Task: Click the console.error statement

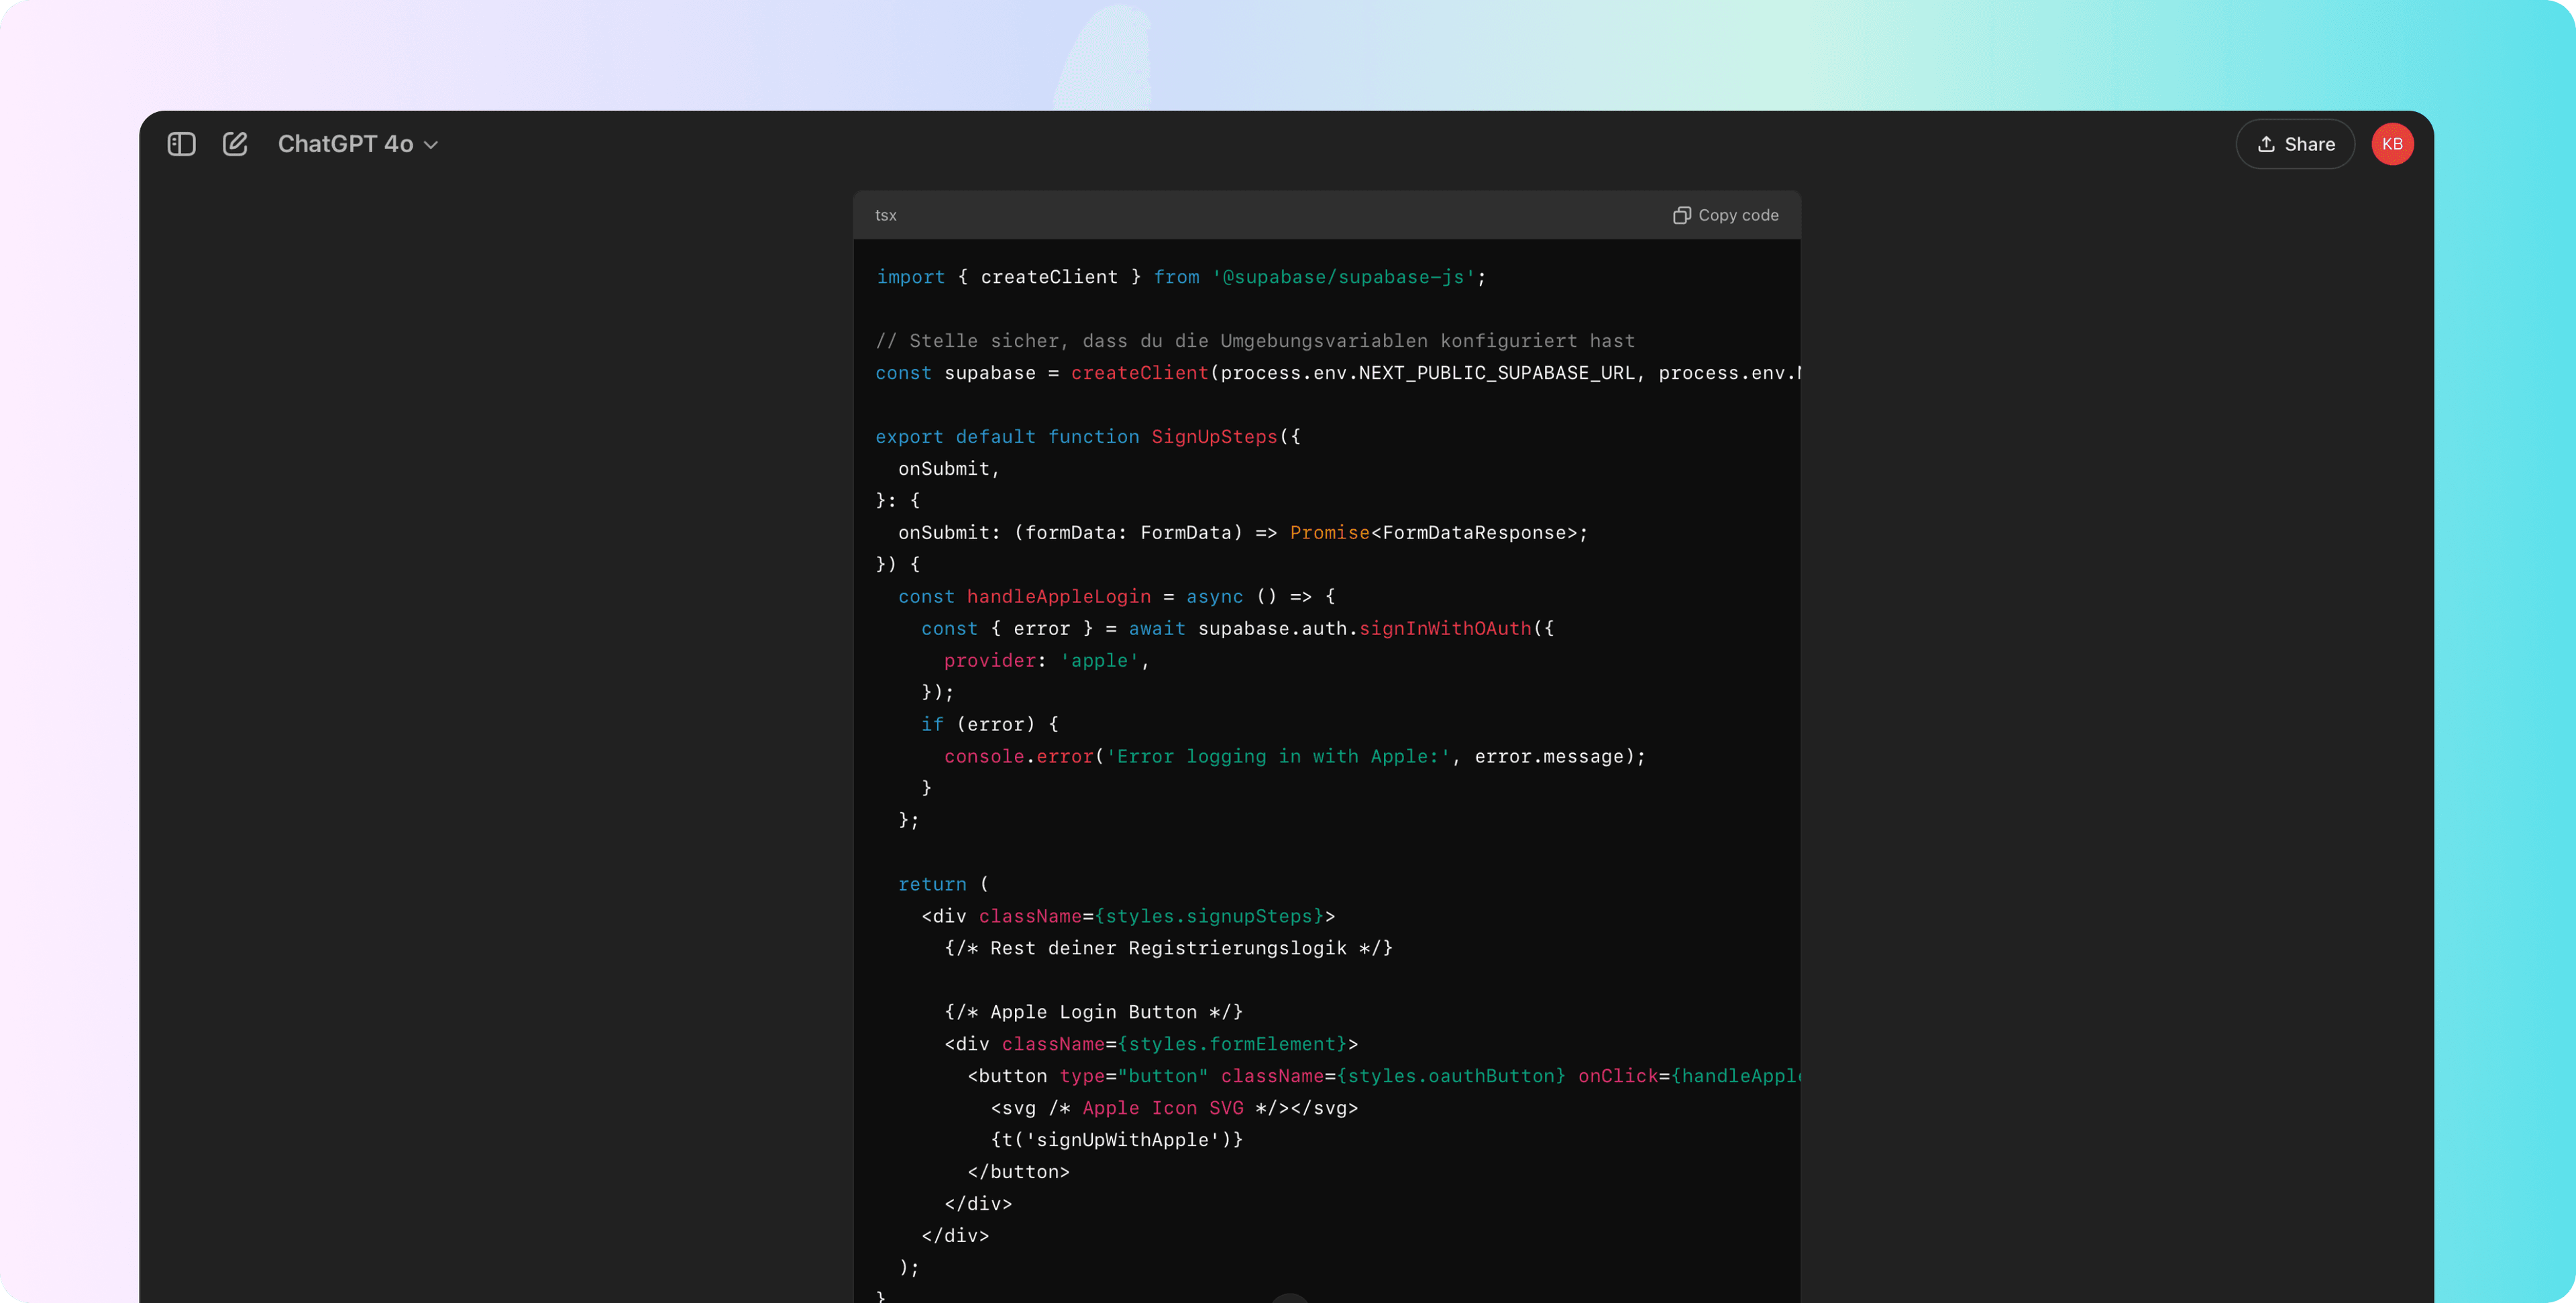Action: click(1019, 757)
